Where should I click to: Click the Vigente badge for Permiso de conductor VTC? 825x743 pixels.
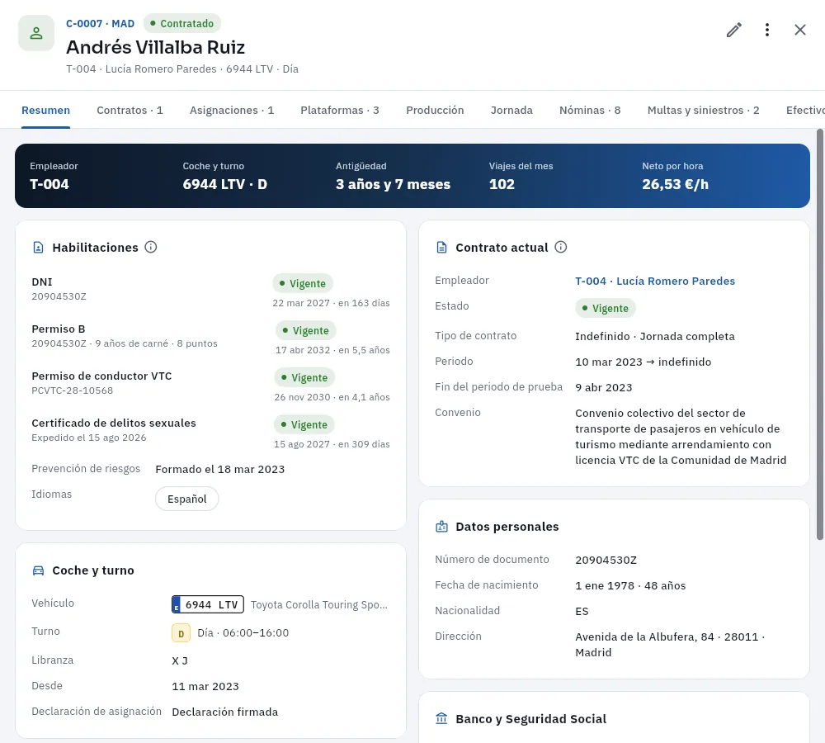[x=304, y=377]
